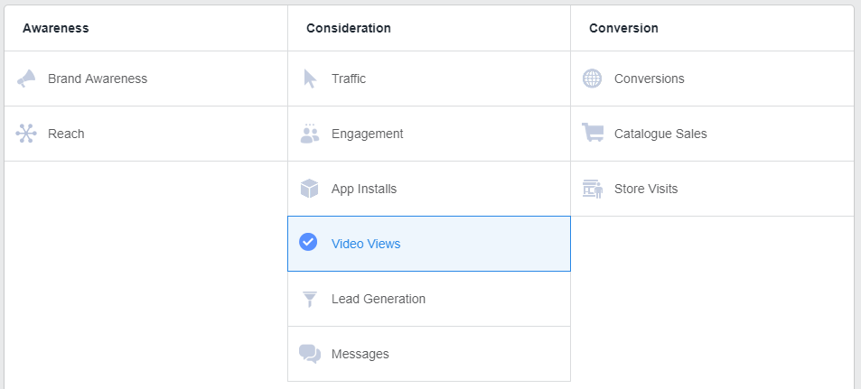Click the Store Visits storefront icon
This screenshot has width=861, height=389.
[593, 189]
